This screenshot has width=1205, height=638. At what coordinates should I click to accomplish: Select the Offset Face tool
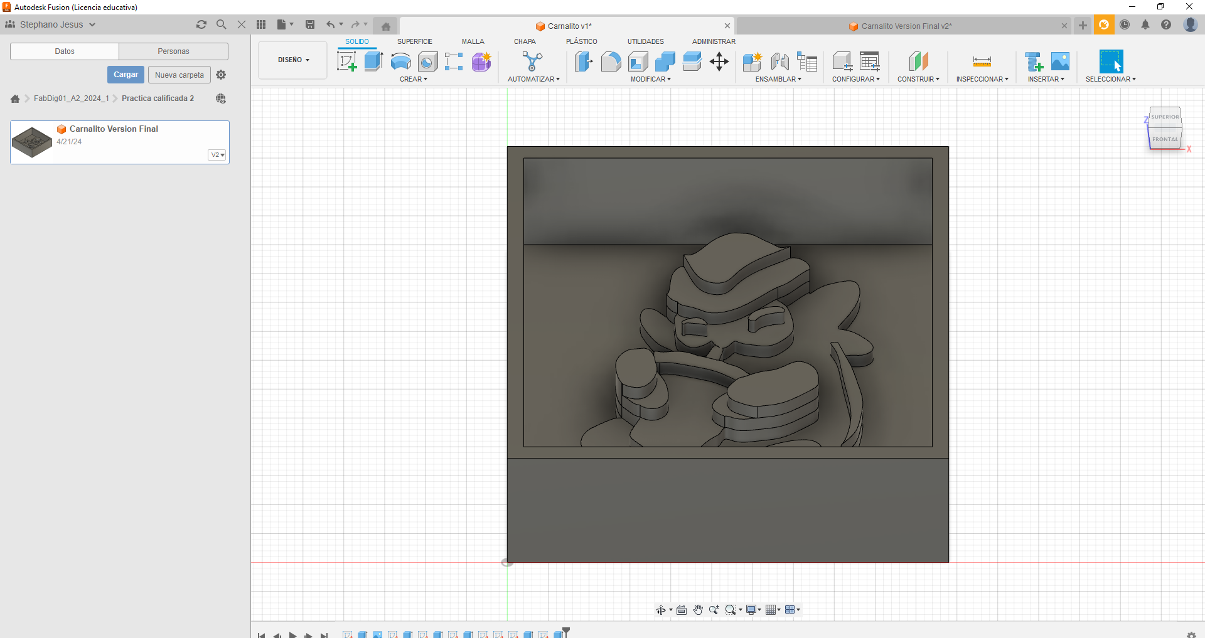click(692, 61)
